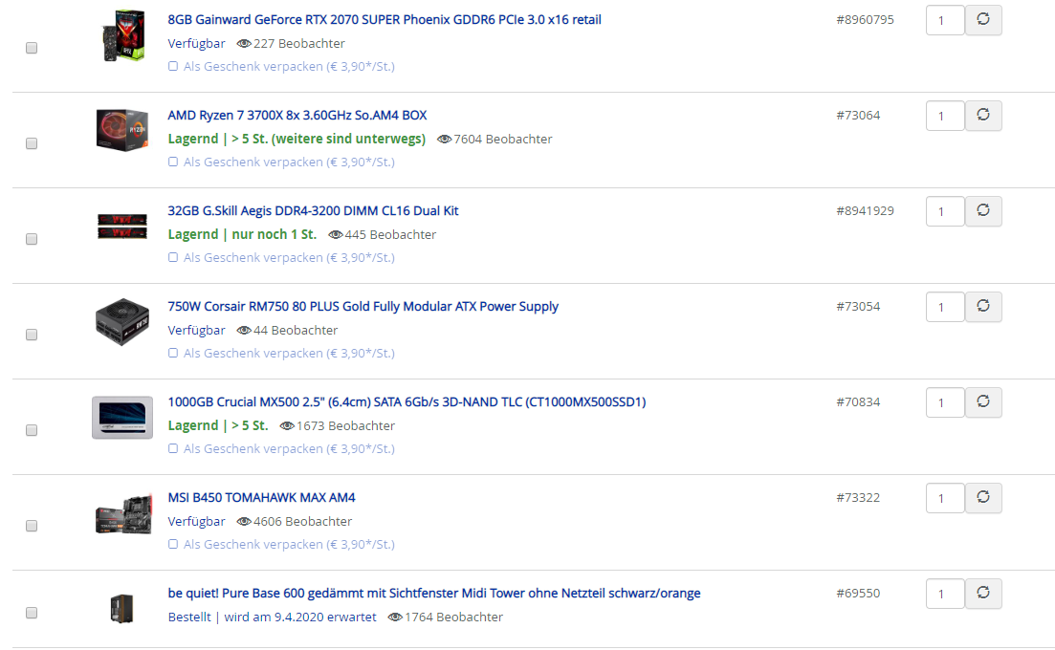
Task: Click article number #73054
Action: pyautogui.click(x=858, y=307)
